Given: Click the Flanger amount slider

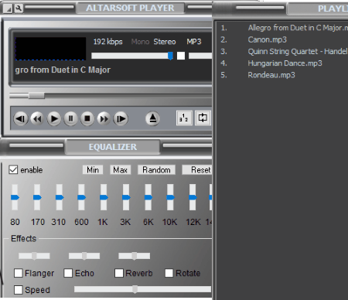Looking at the screenshot, I should click(x=34, y=256).
